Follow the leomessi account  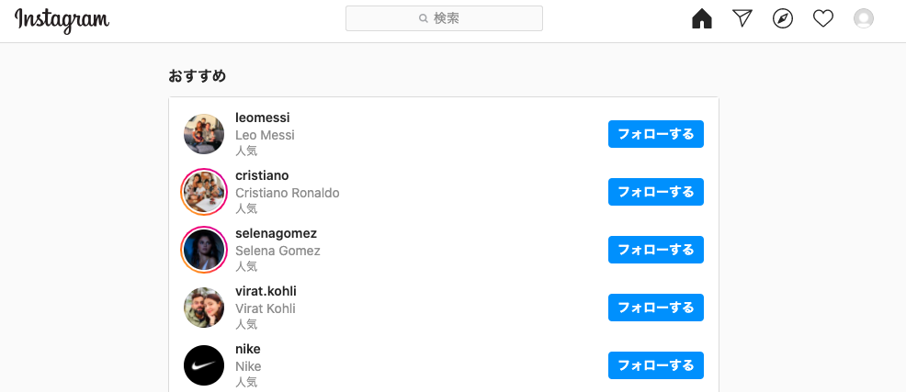tap(655, 134)
